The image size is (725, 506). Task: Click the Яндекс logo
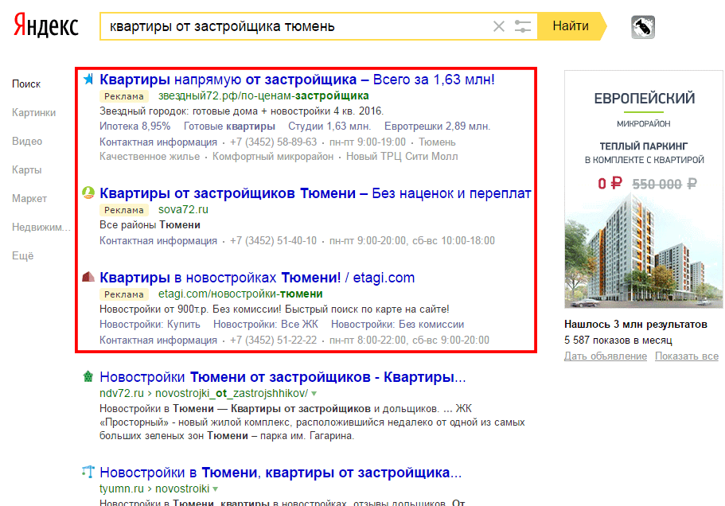pyautogui.click(x=46, y=25)
